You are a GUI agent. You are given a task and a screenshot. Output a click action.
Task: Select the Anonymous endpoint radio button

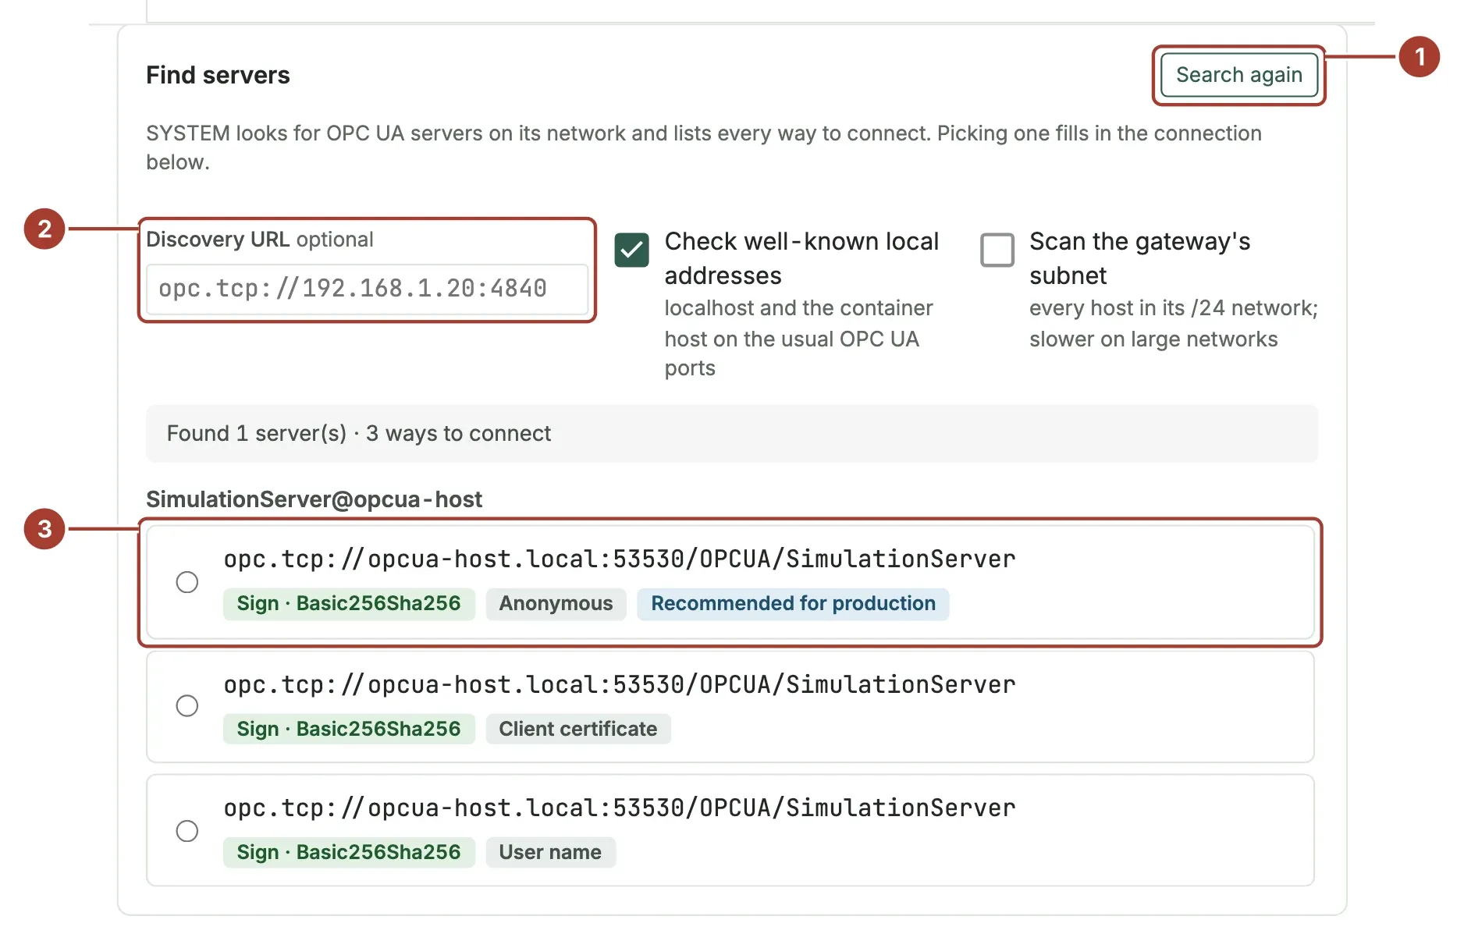(x=187, y=582)
